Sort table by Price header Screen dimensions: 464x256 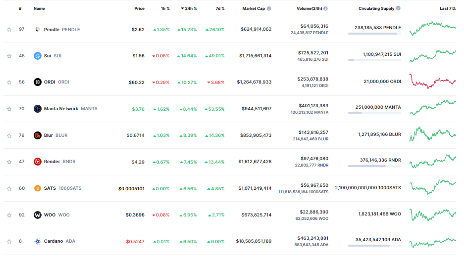tap(139, 8)
